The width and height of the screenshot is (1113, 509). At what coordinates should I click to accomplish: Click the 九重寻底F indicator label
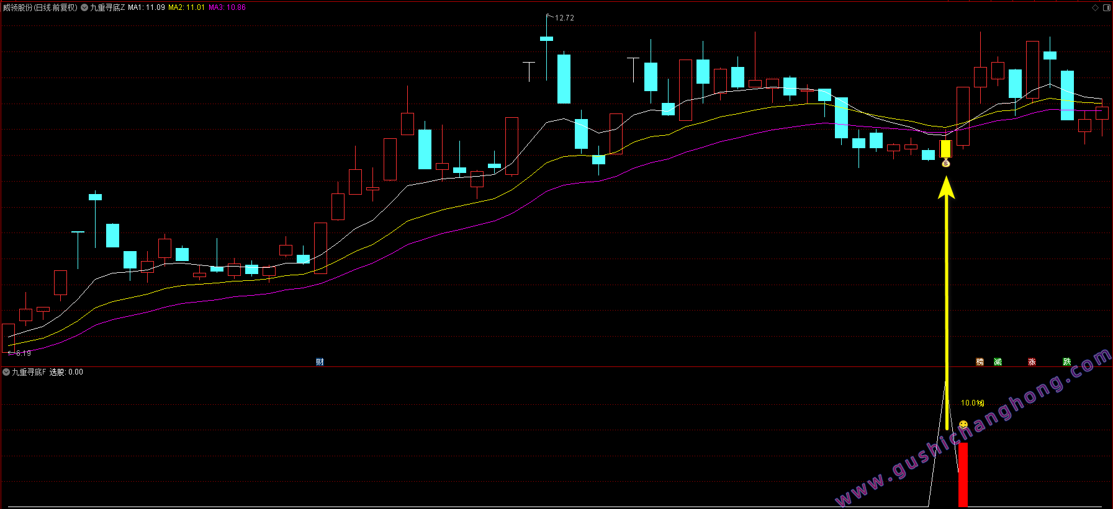point(29,372)
